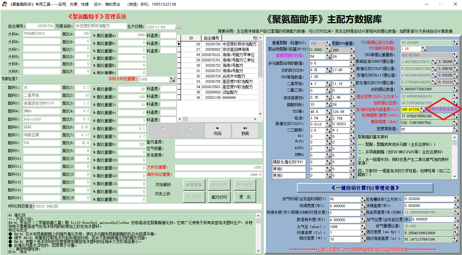Click the 空气用量 input field
462x255 pixels.
219,149
